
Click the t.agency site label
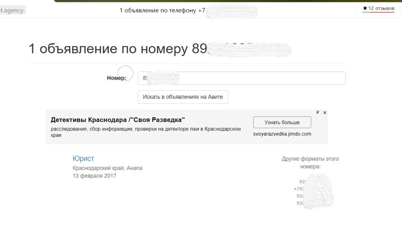13,10
